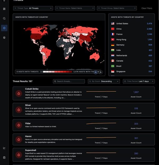This screenshot has width=159, height=165.
Task: Click the Netherlands country name
Action: click(x=122, y=55)
